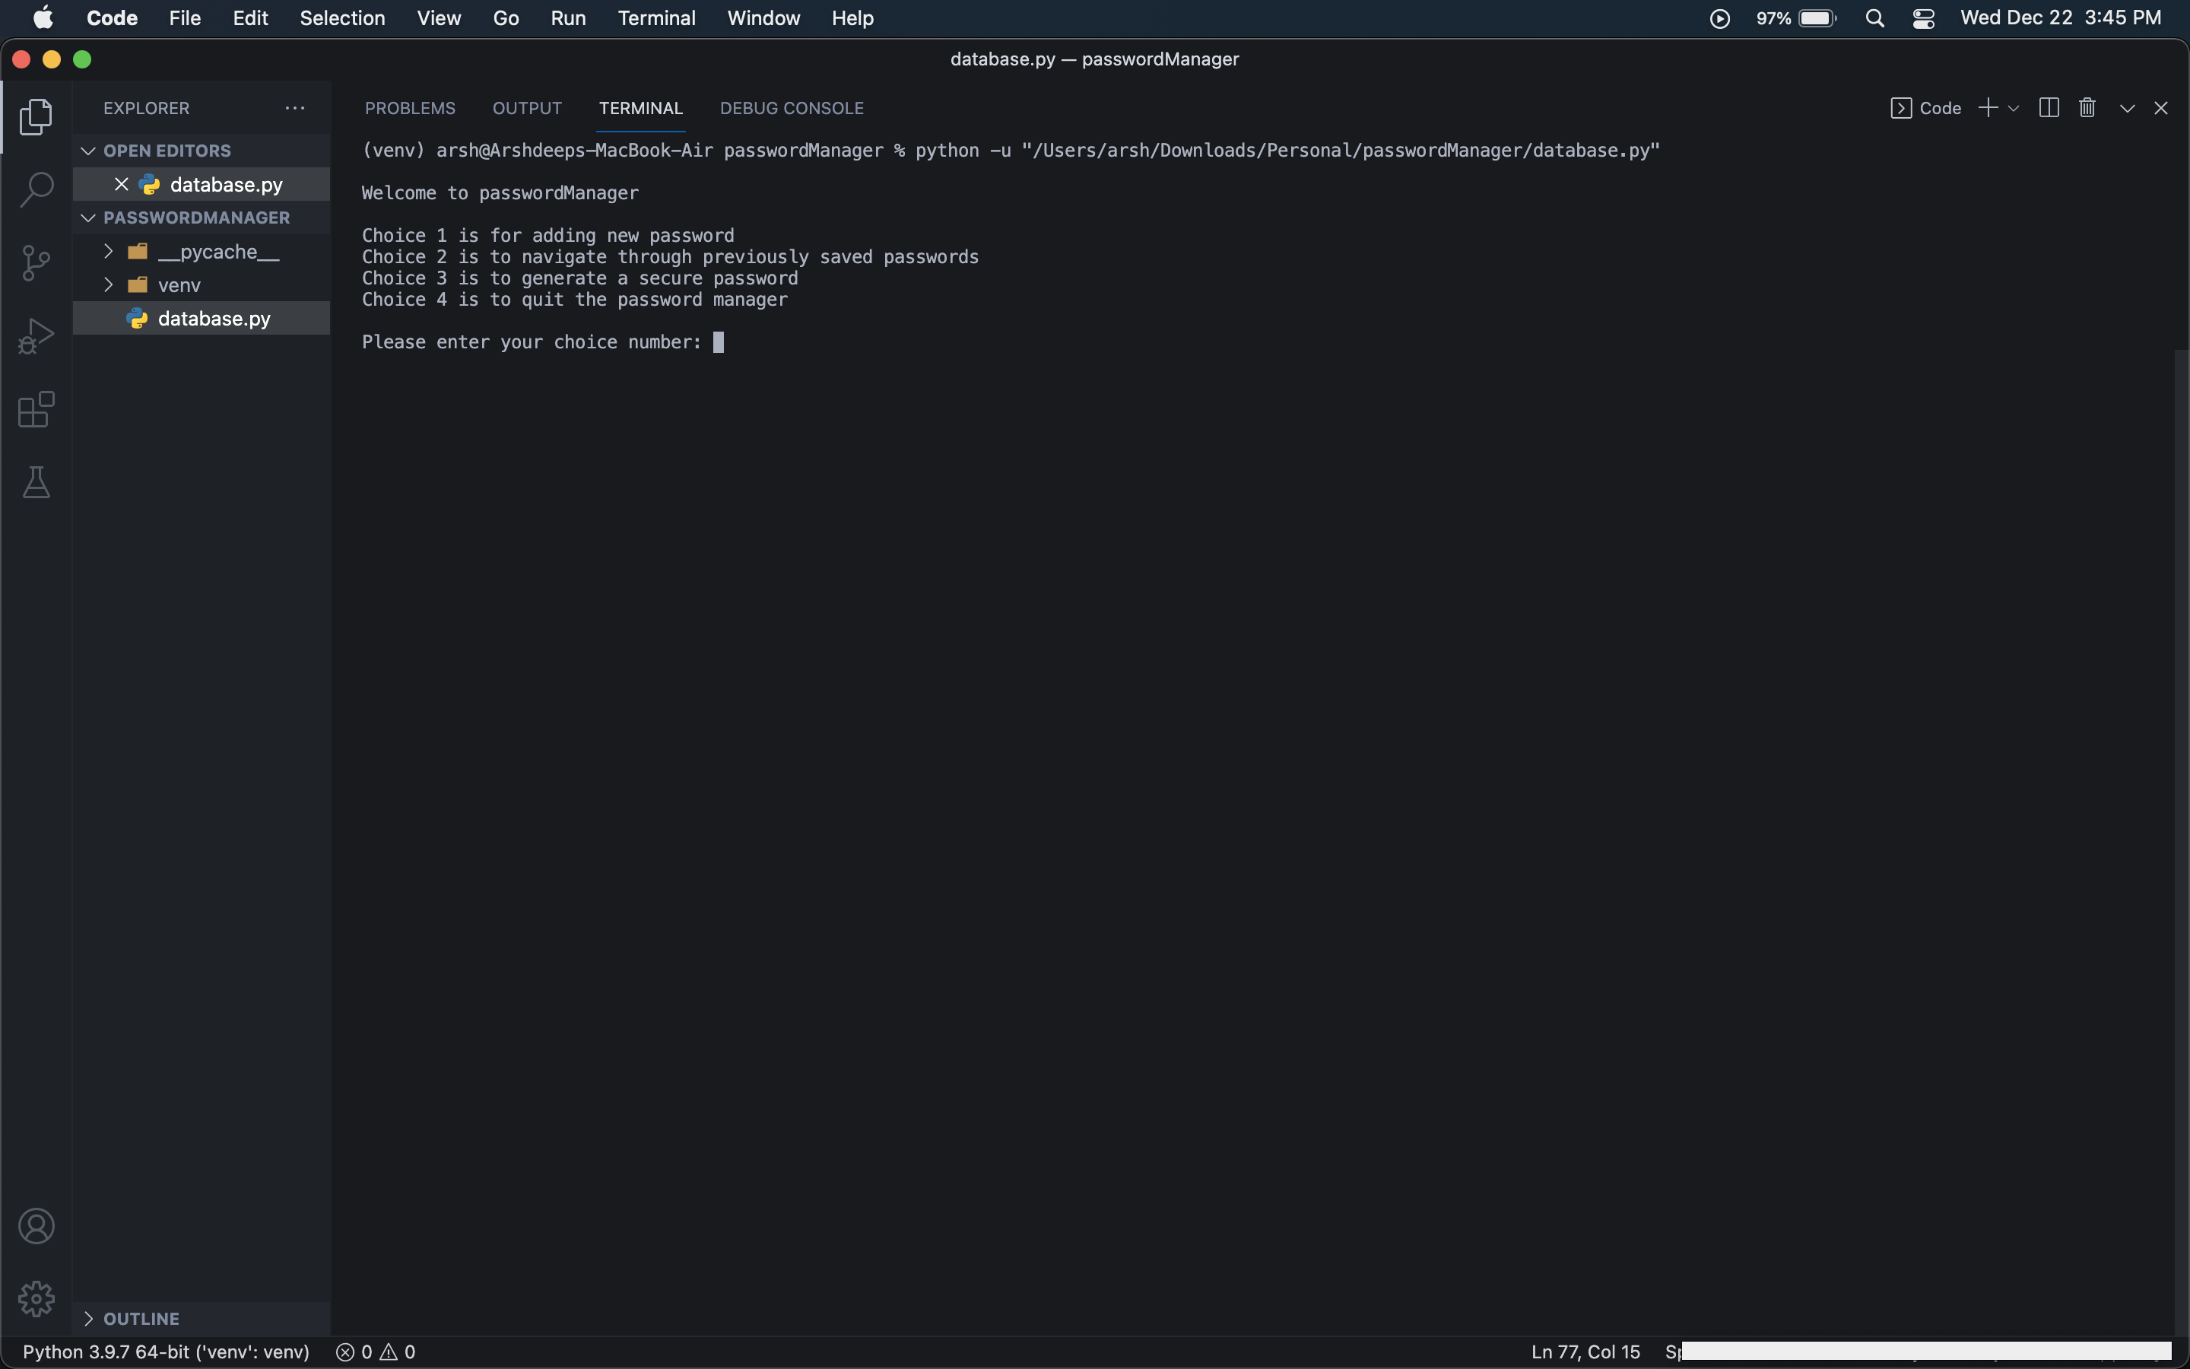Close the terminal panel with X
The height and width of the screenshot is (1369, 2190).
[2161, 108]
